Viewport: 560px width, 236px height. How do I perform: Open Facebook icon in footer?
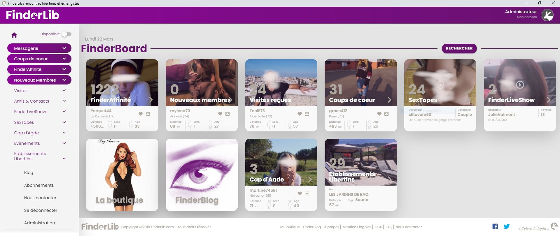pyautogui.click(x=495, y=226)
